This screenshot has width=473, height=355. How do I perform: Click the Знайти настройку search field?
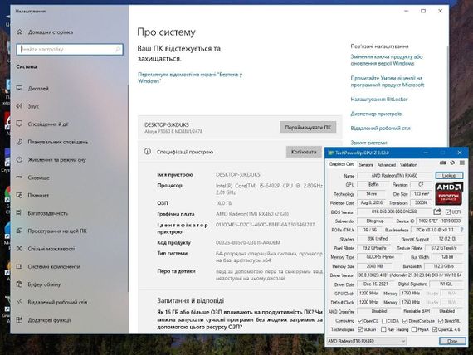pyautogui.click(x=70, y=49)
